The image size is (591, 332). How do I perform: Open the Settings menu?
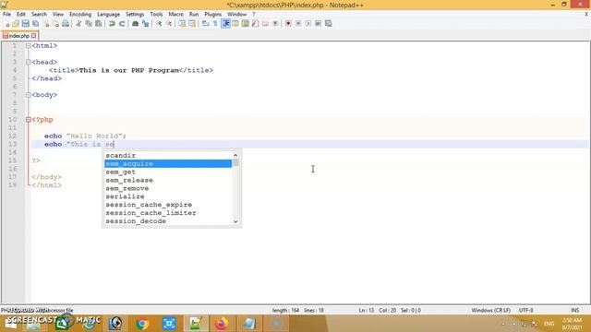click(x=135, y=15)
